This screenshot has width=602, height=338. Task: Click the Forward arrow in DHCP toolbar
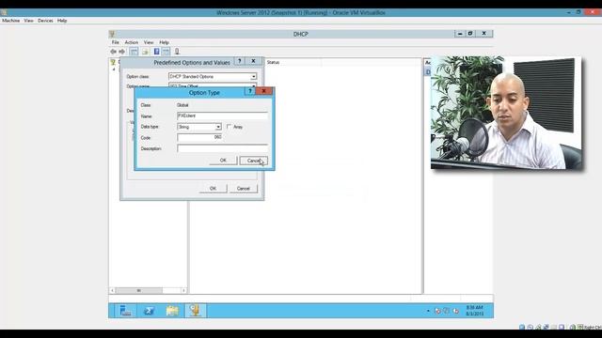[121, 52]
